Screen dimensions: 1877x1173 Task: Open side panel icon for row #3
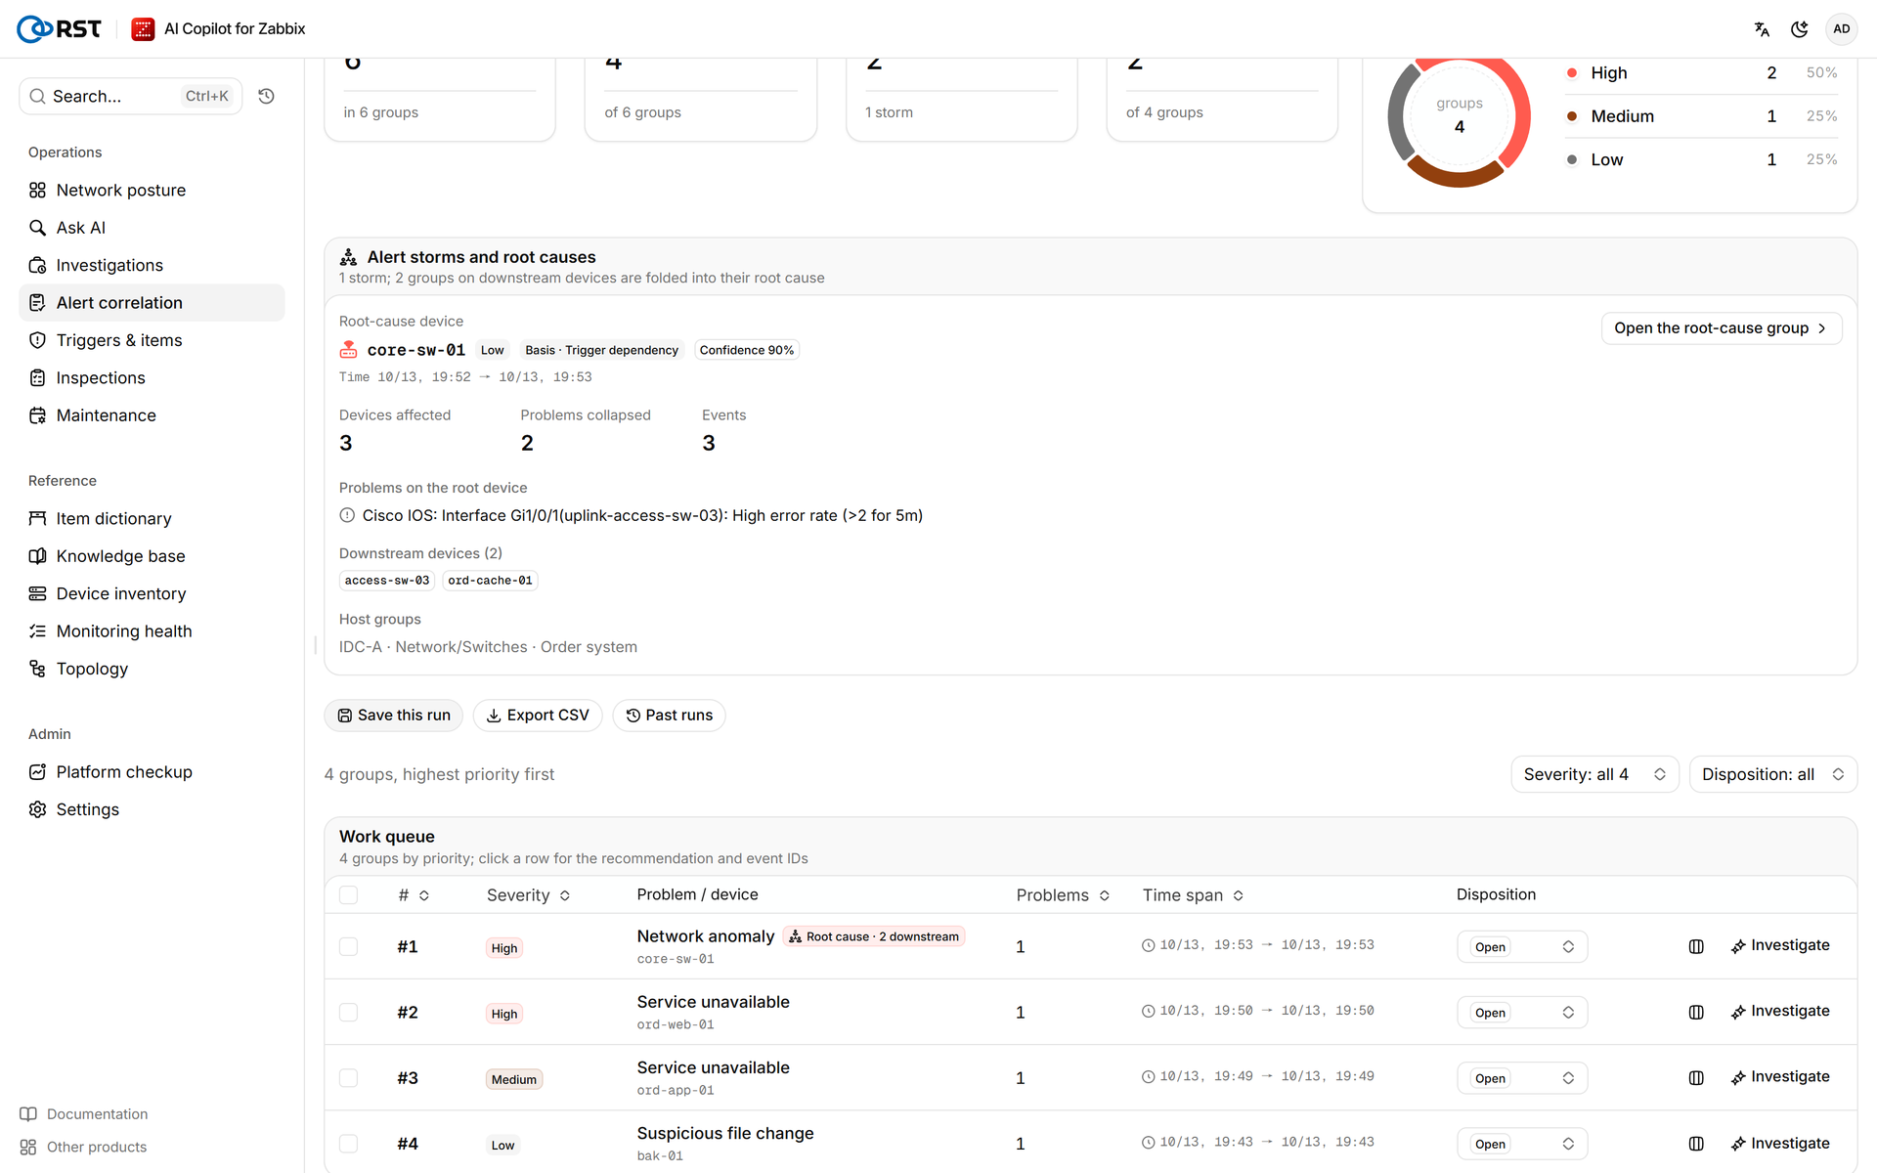pyautogui.click(x=1696, y=1077)
